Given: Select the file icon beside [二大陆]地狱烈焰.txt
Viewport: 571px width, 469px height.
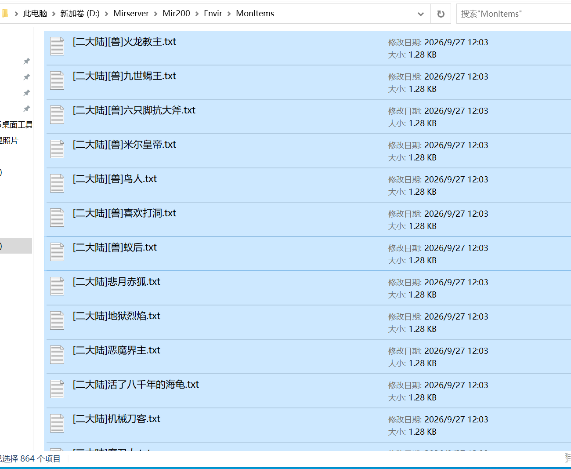Looking at the screenshot, I should pos(57,320).
